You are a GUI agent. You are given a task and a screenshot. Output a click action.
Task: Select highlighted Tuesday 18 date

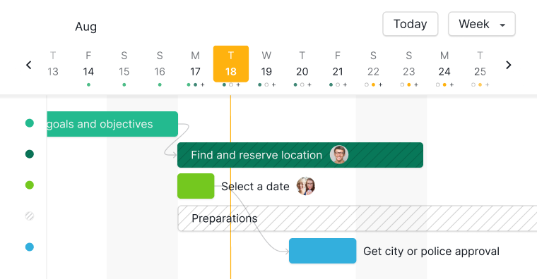click(231, 64)
